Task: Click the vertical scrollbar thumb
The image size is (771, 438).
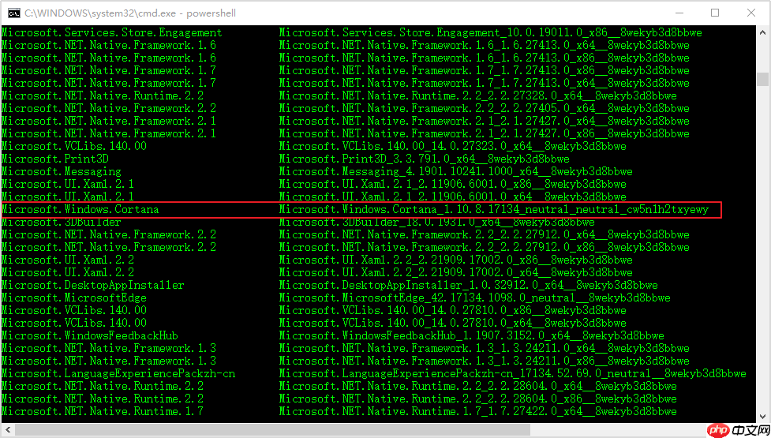Action: [762, 79]
